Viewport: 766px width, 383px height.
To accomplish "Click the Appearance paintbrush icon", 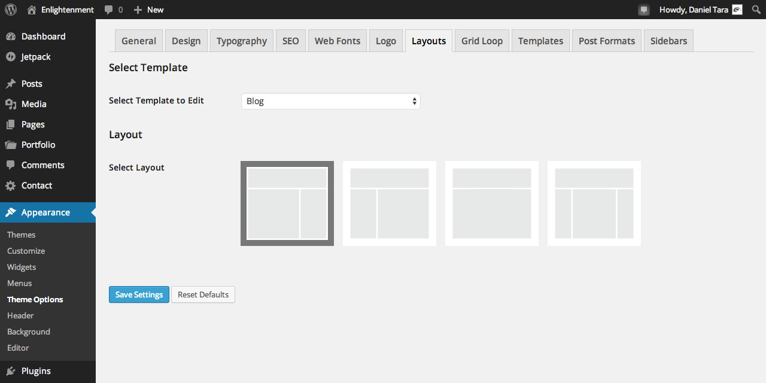I will click(13, 212).
